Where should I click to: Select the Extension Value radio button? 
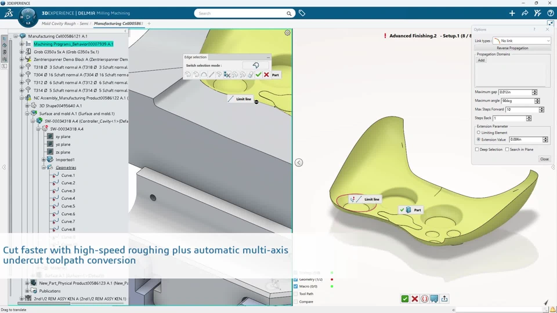pos(479,140)
